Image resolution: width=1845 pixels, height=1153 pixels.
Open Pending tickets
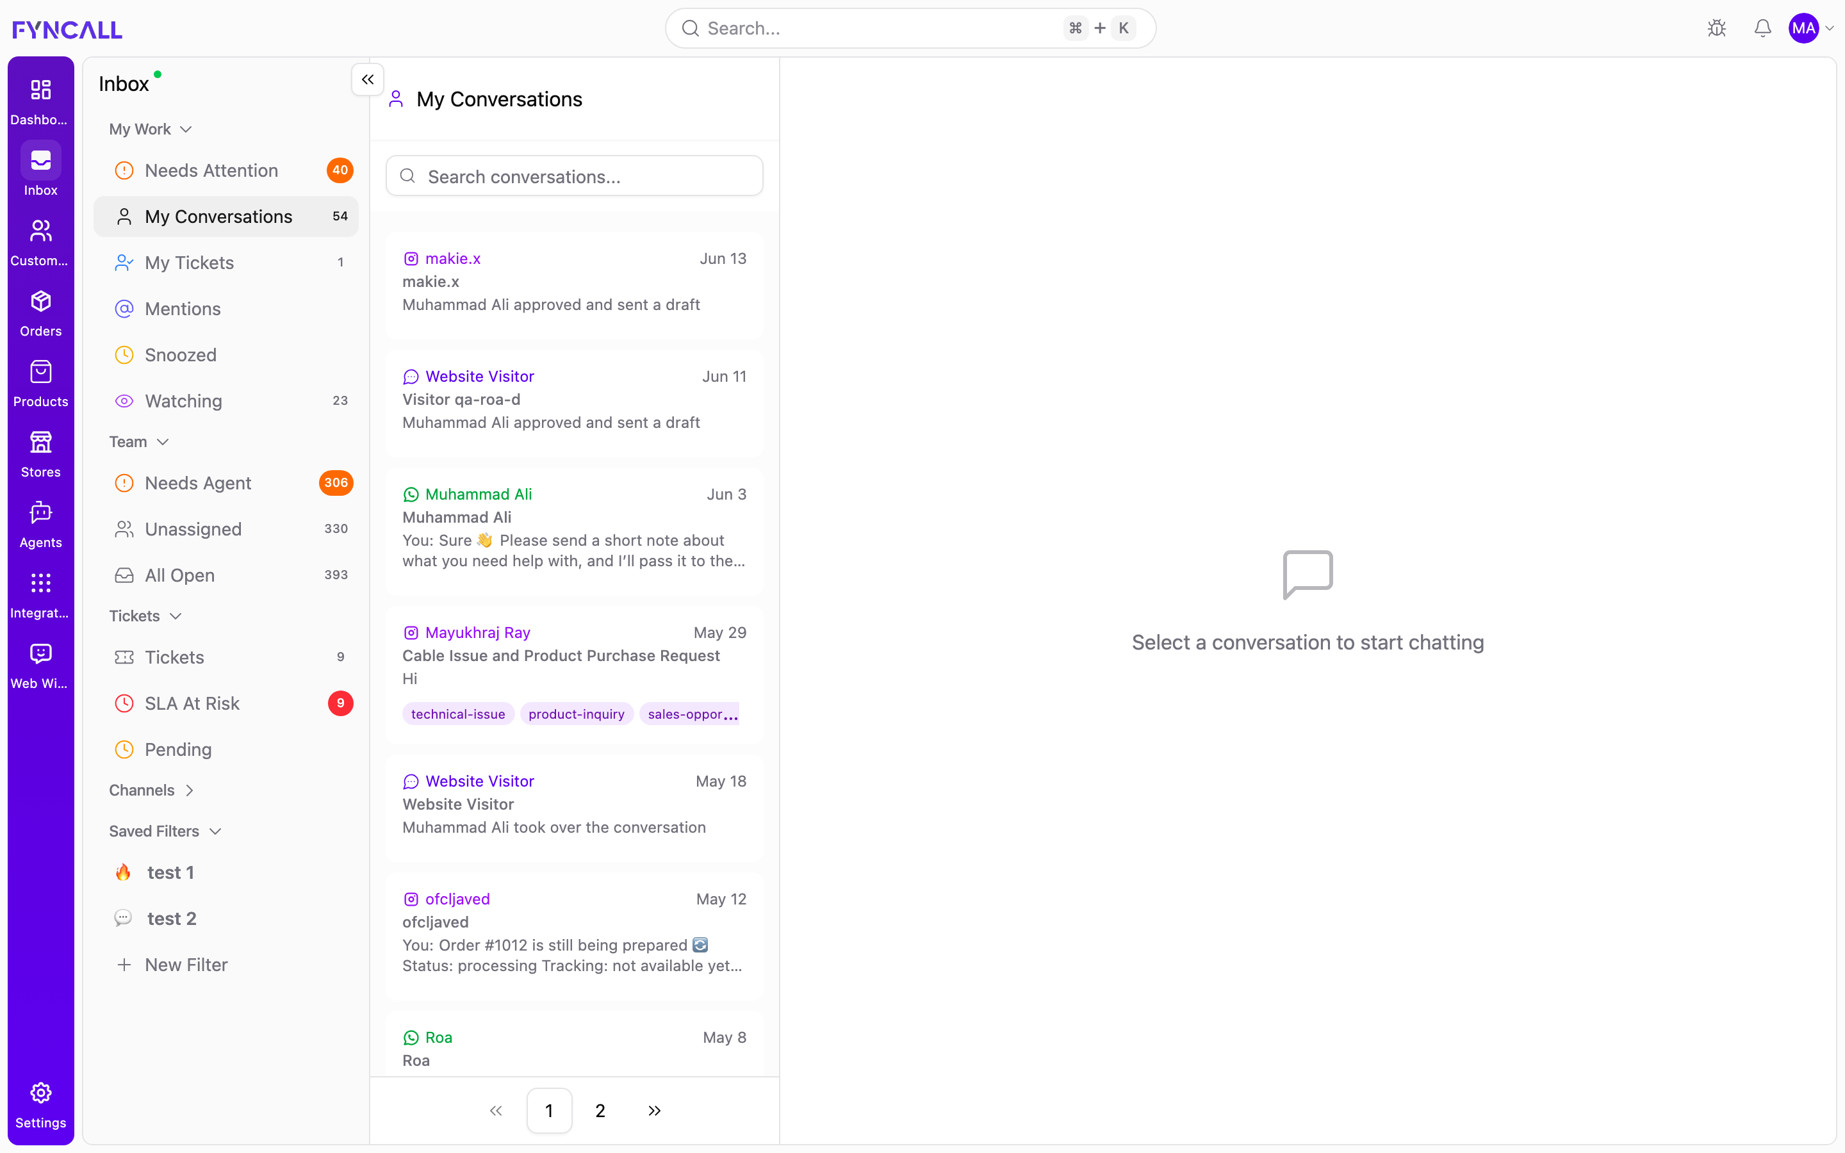coord(225,749)
